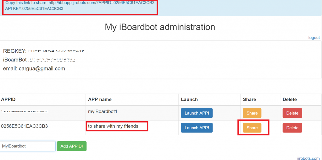322x160 pixels.
Task: Click 'to share with my friends' app name
Action: 113,126
